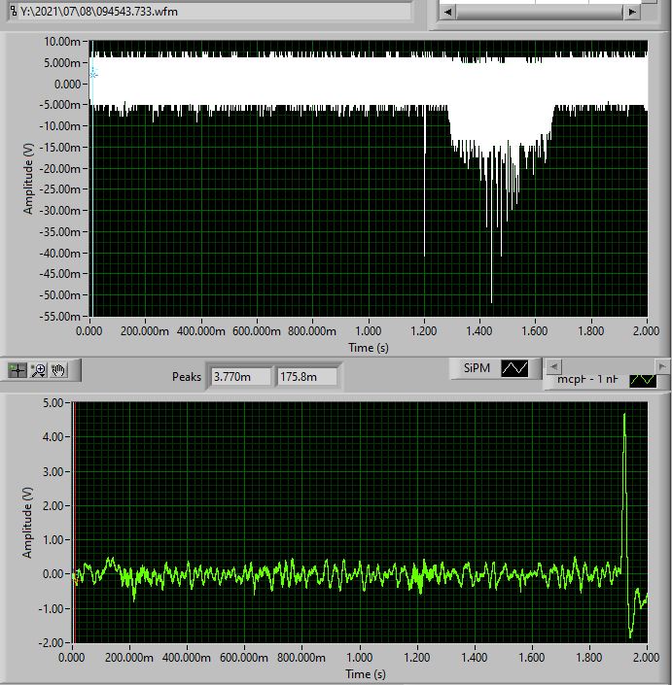Click the left arrow of top scrollbar
672x685 pixels.
pyautogui.click(x=447, y=13)
